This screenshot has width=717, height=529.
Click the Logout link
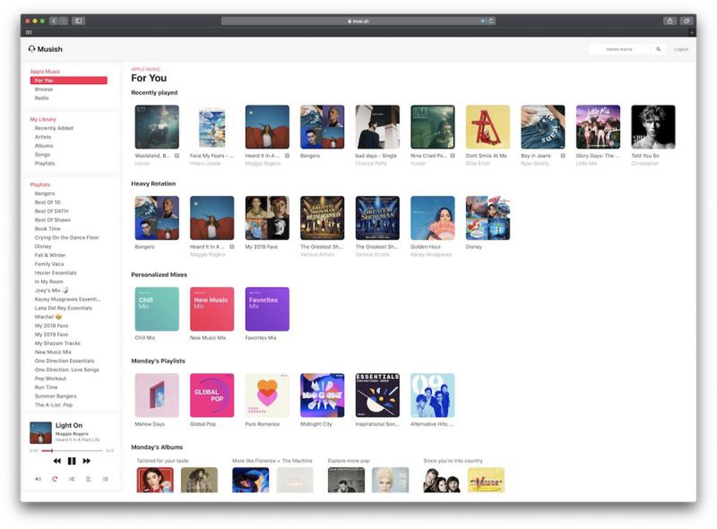coord(681,49)
